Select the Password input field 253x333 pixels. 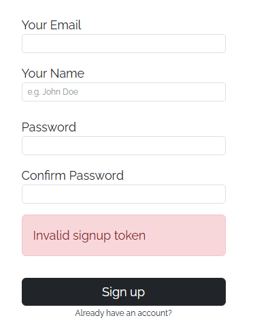click(124, 146)
